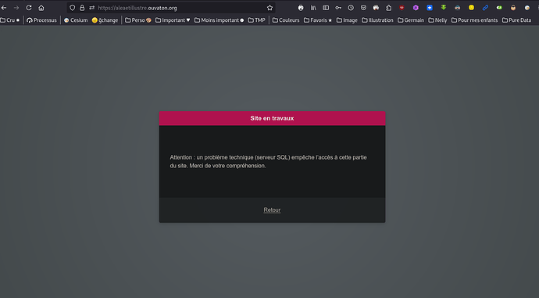The image size is (539, 298).
Task: Expand the Favoris bookmarks folder
Action: [318, 20]
